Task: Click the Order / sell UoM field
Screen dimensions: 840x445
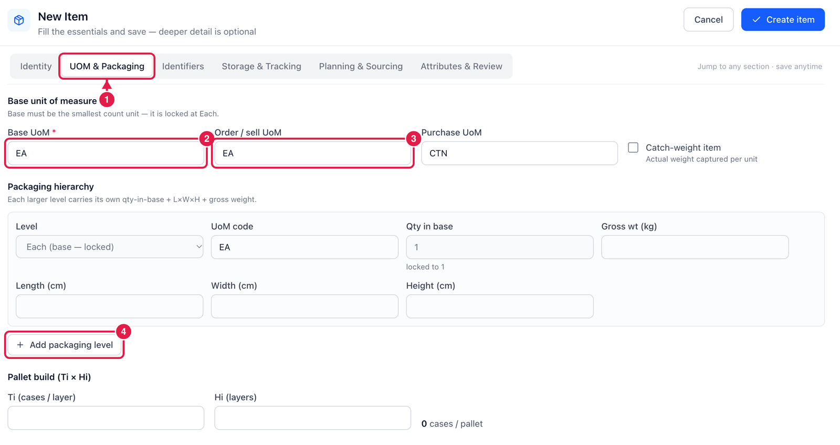Action: tap(312, 153)
